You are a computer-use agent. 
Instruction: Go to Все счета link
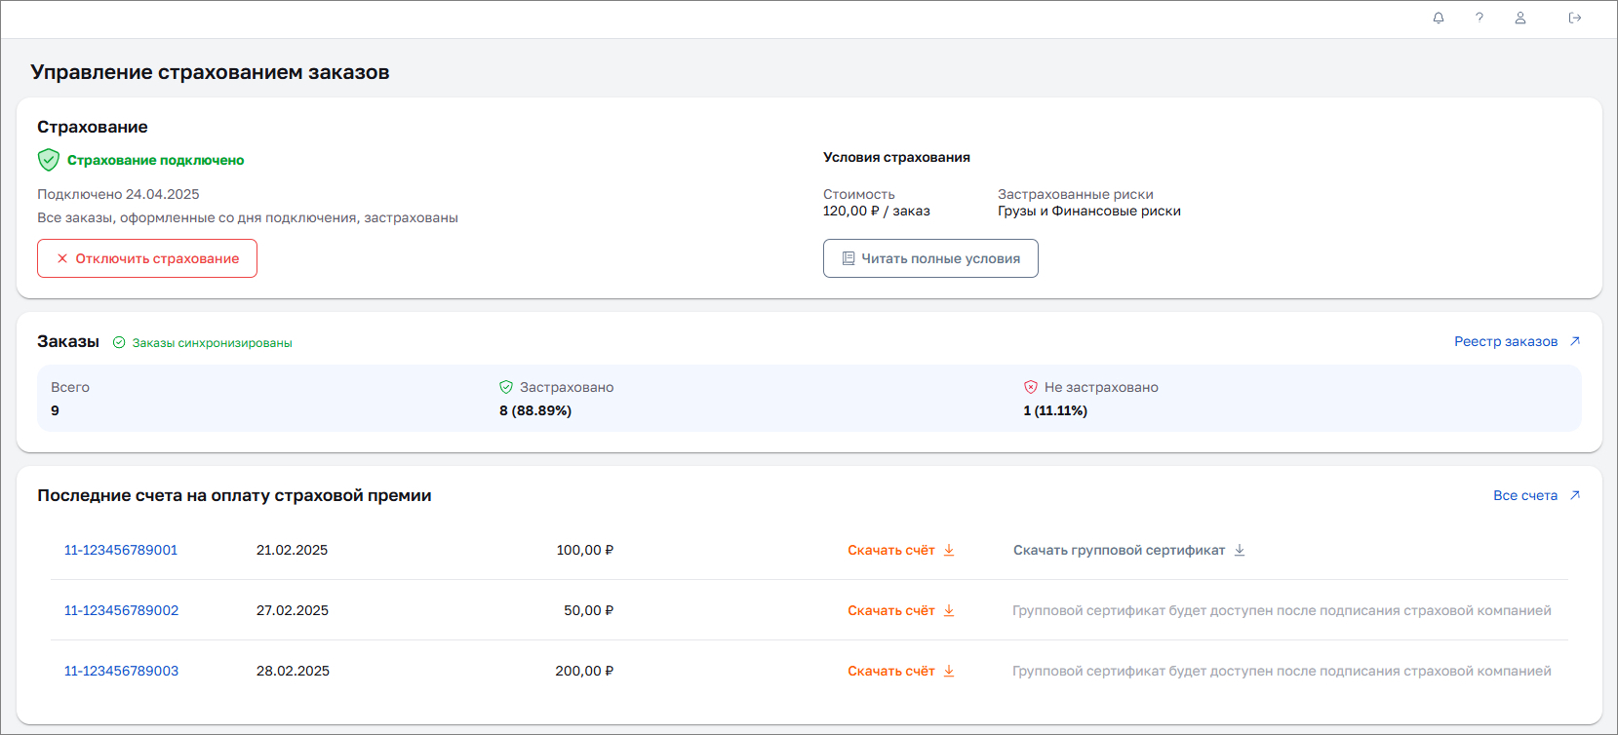1524,495
